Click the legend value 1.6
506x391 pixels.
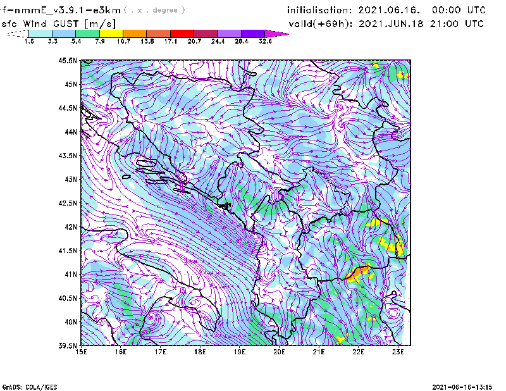click(x=29, y=41)
